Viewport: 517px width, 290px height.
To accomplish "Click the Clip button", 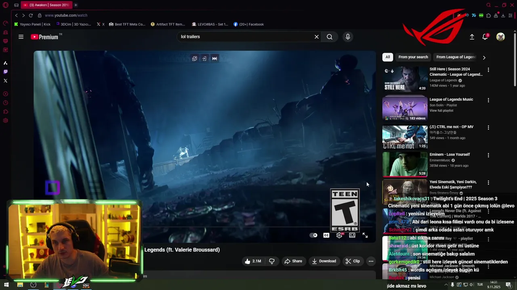I will 353,261.
